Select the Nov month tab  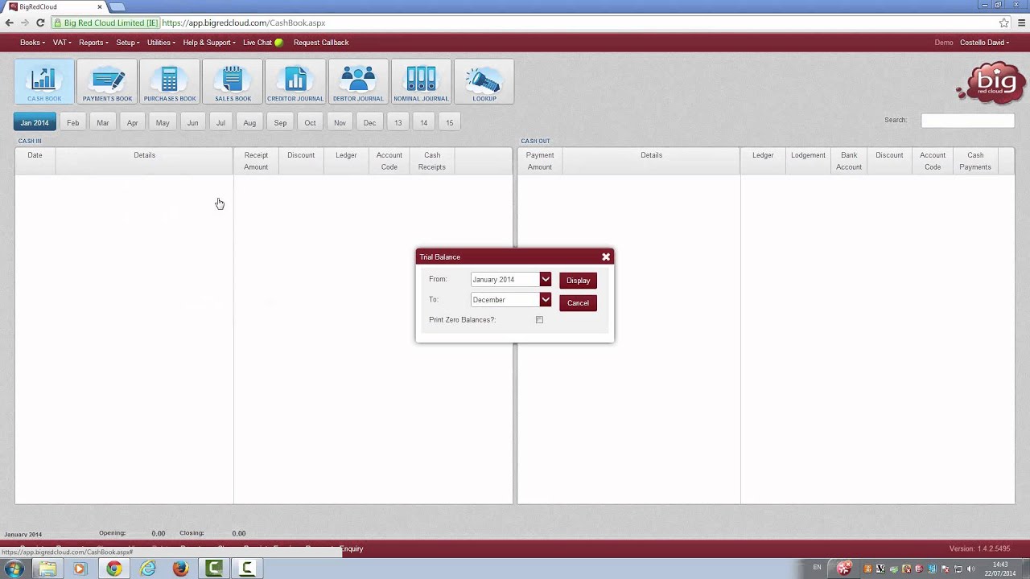[340, 123]
